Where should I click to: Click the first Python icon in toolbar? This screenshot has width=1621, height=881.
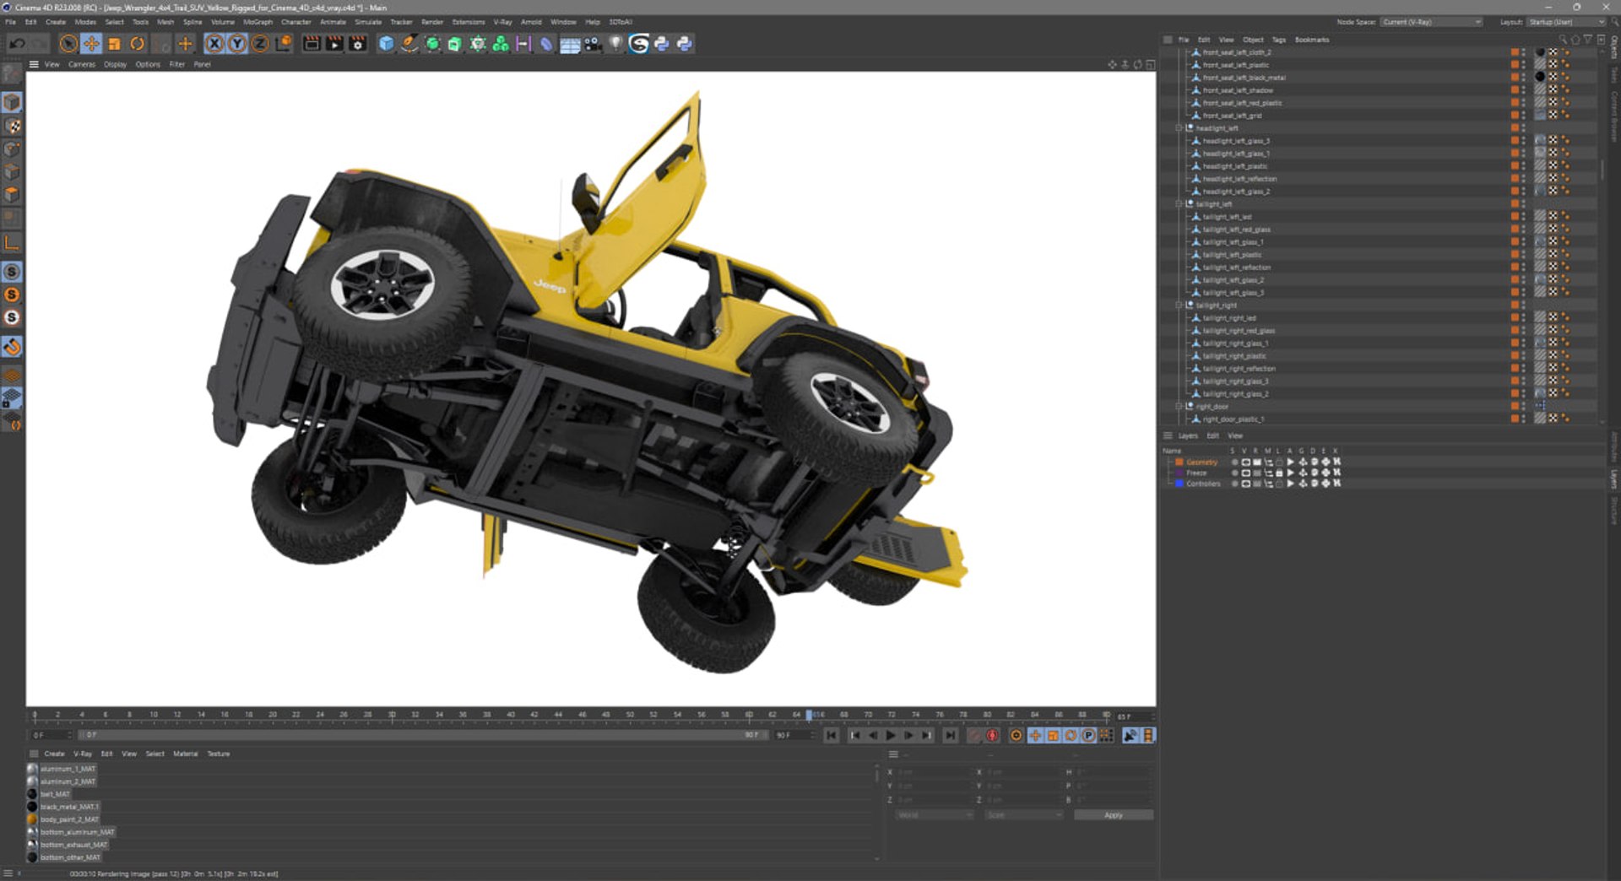tap(661, 44)
